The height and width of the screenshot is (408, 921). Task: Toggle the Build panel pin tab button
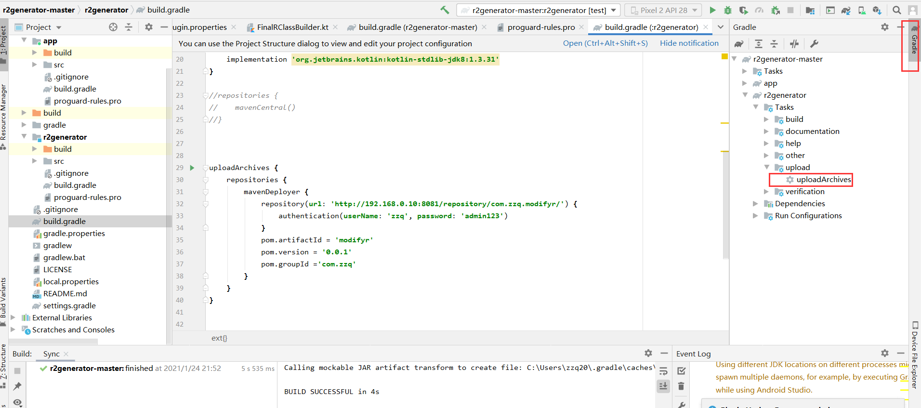click(17, 386)
